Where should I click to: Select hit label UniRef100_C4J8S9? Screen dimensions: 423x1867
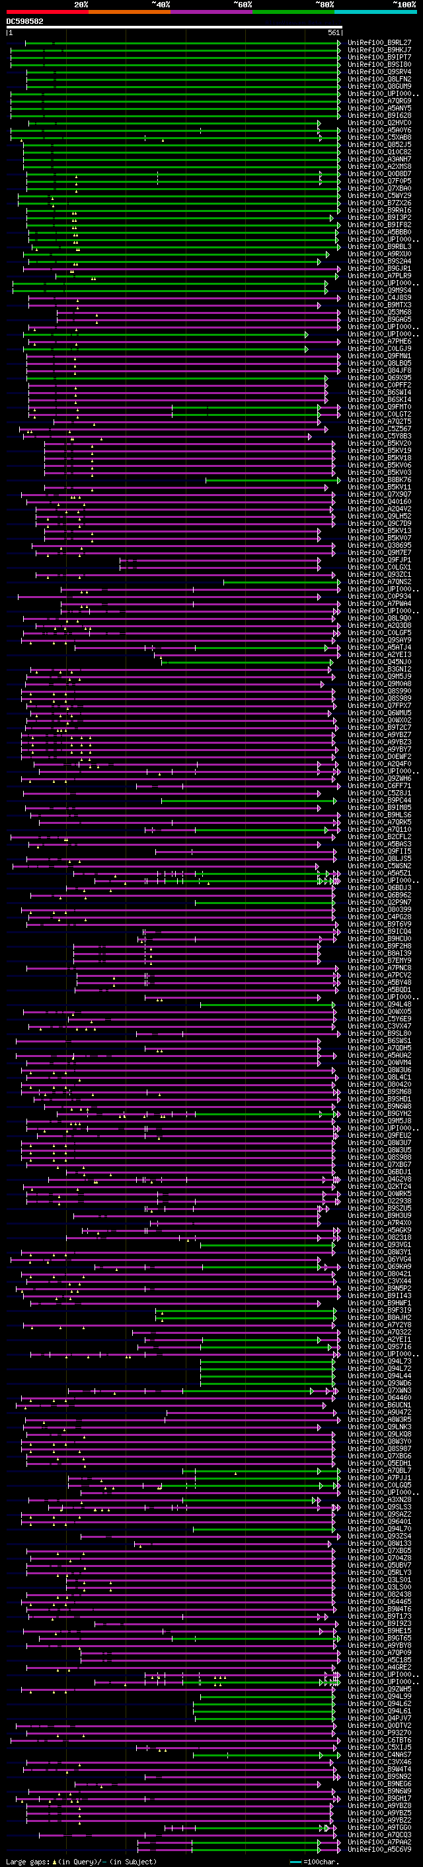[x=379, y=298]
